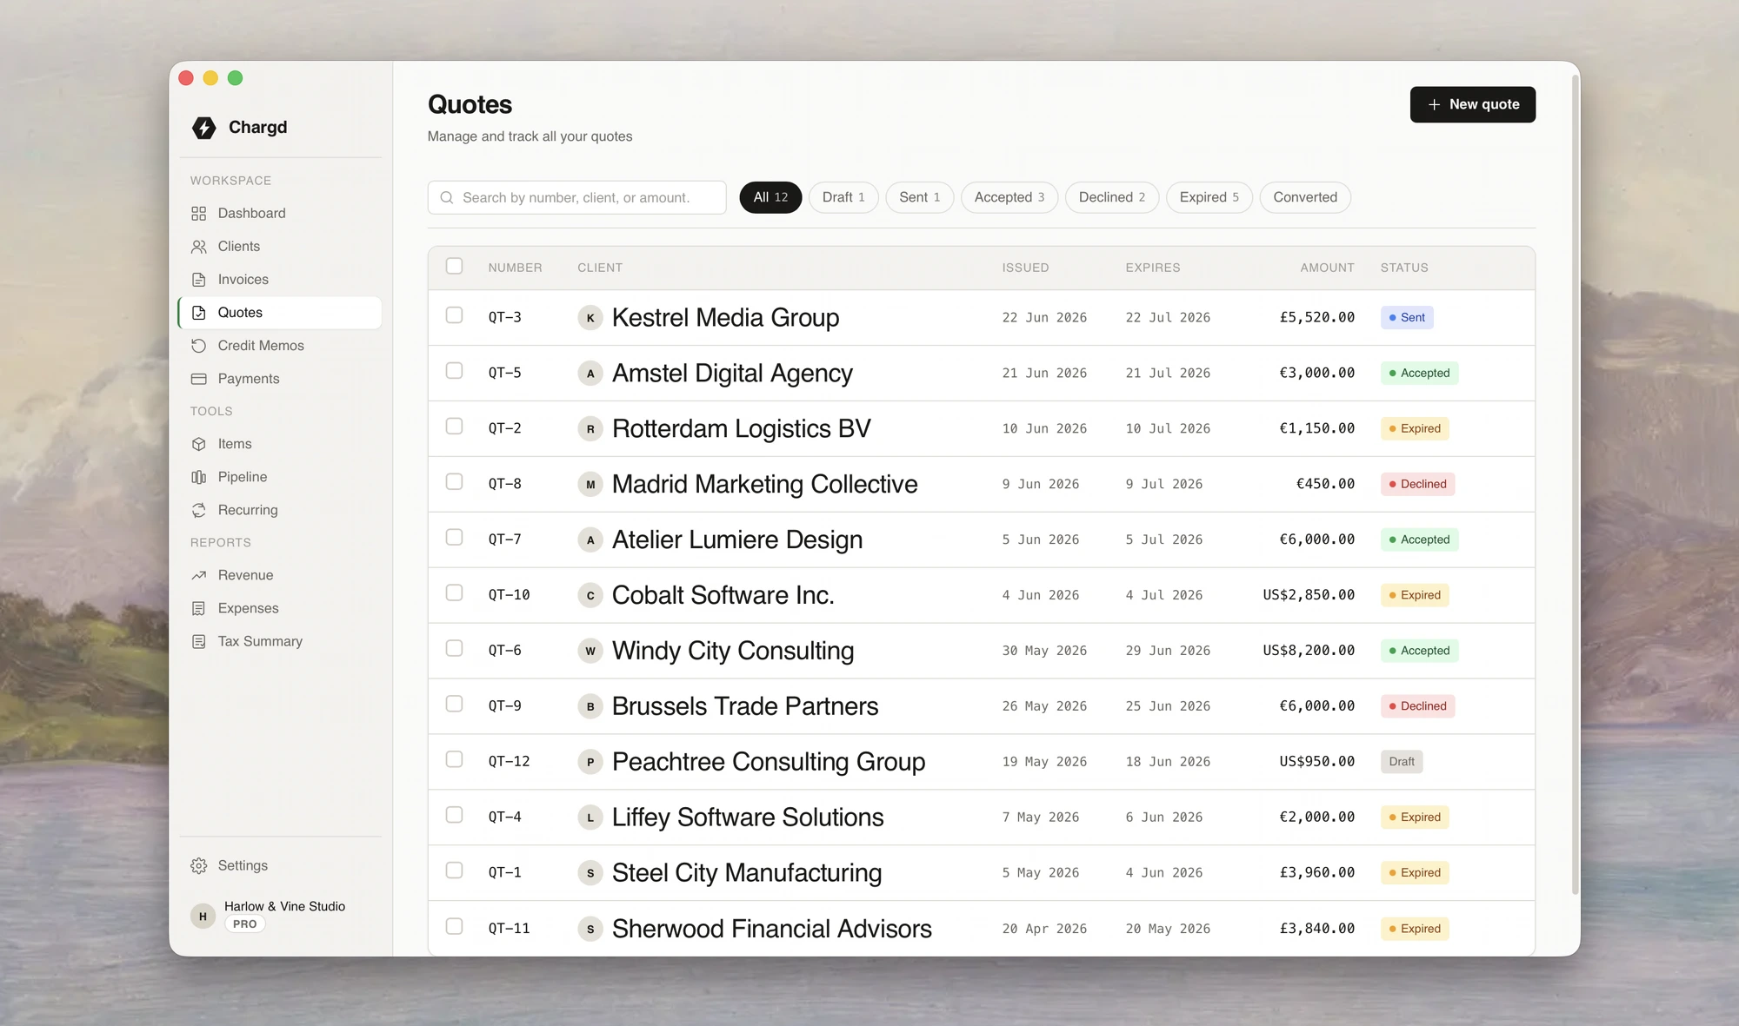Open the Revenue trend icon
This screenshot has height=1026, width=1739.
point(199,575)
